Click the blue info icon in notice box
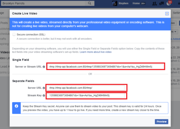 point(16,106)
